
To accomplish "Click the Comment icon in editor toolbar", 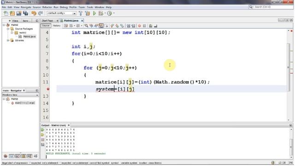I will click(151, 26).
